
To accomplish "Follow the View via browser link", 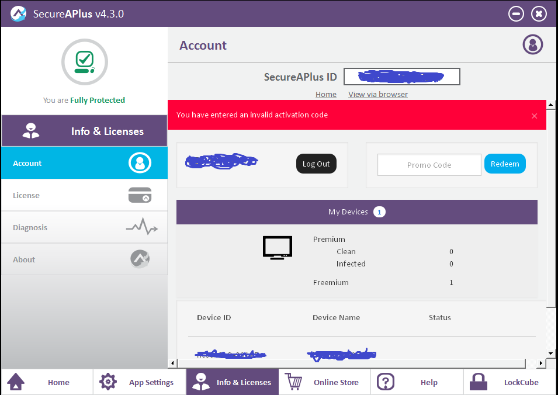I will pyautogui.click(x=378, y=94).
